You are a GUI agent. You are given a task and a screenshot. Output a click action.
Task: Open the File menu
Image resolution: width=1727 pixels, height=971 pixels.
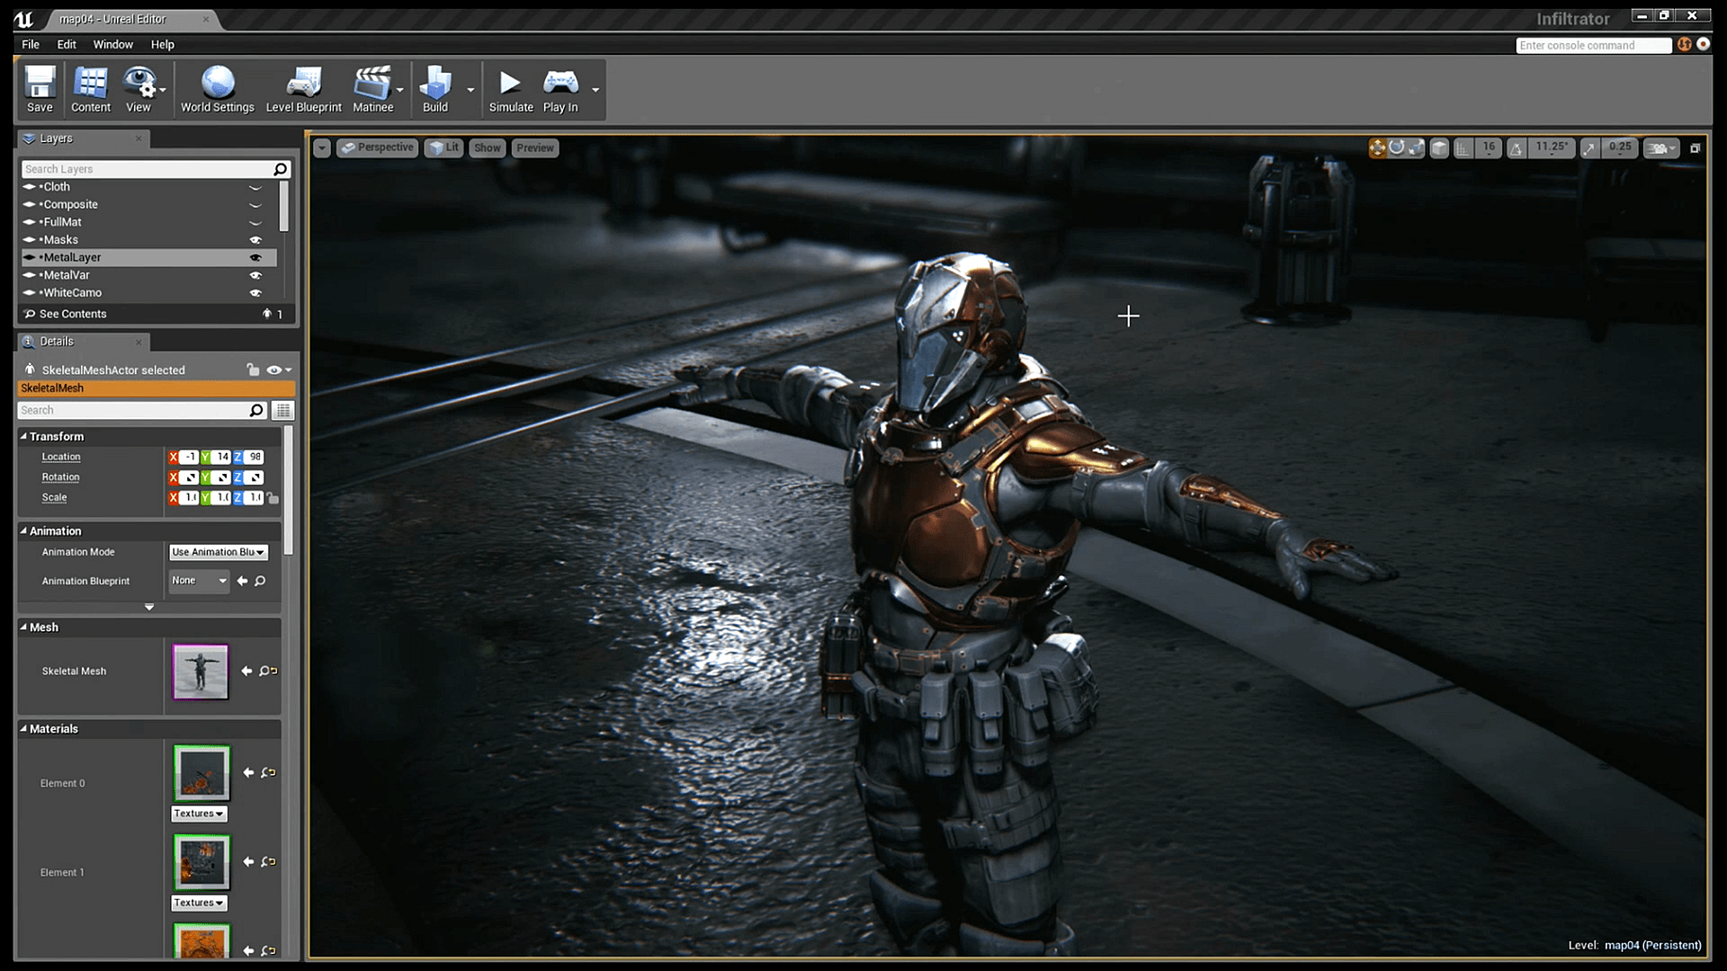30,44
